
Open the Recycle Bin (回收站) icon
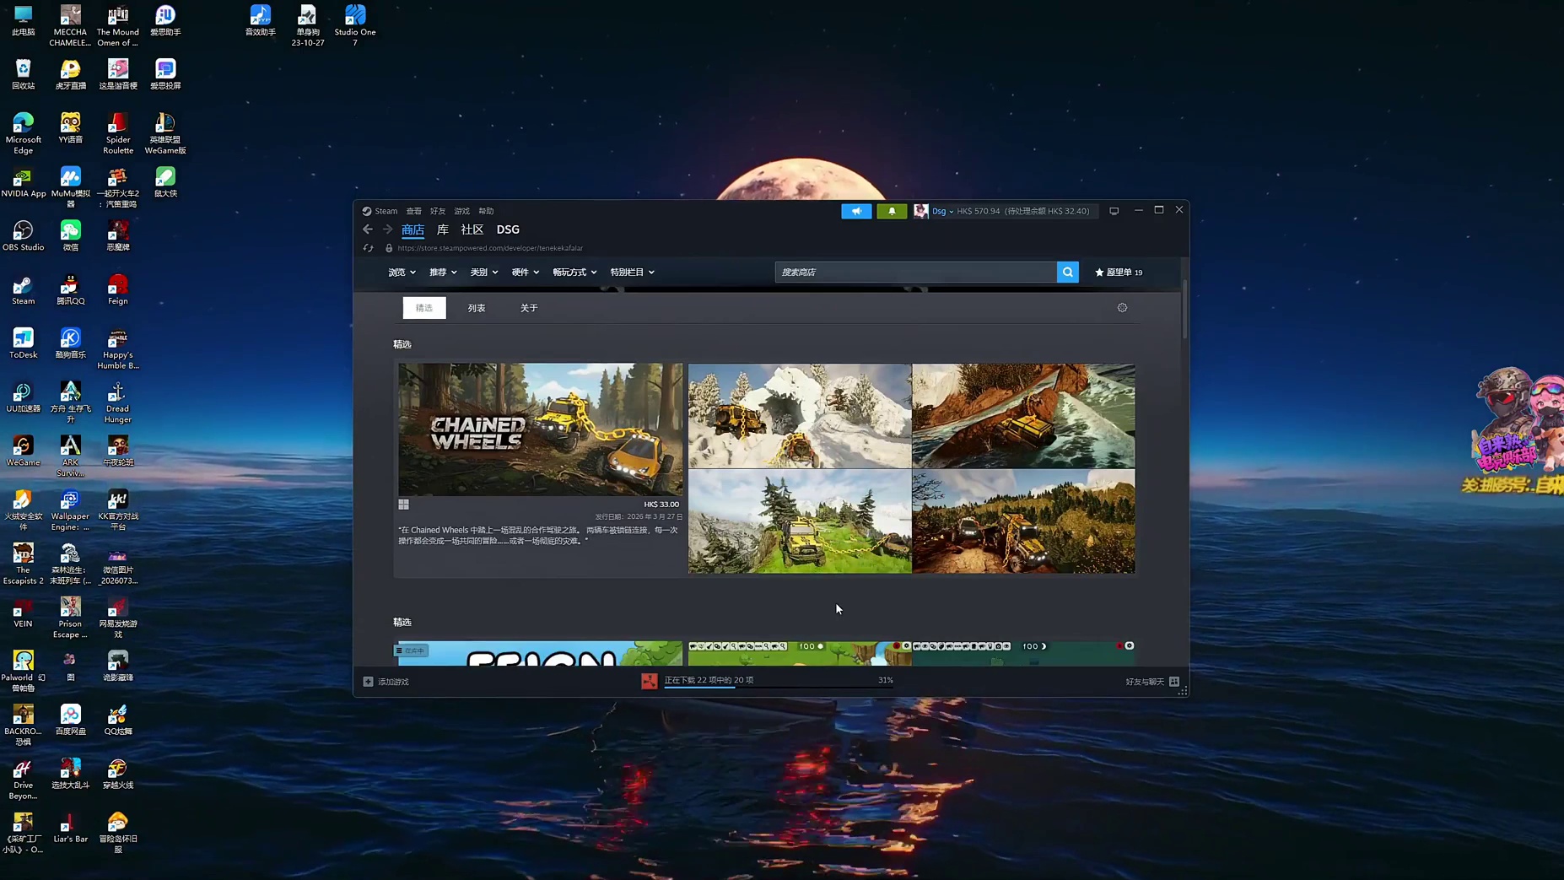[x=23, y=75]
